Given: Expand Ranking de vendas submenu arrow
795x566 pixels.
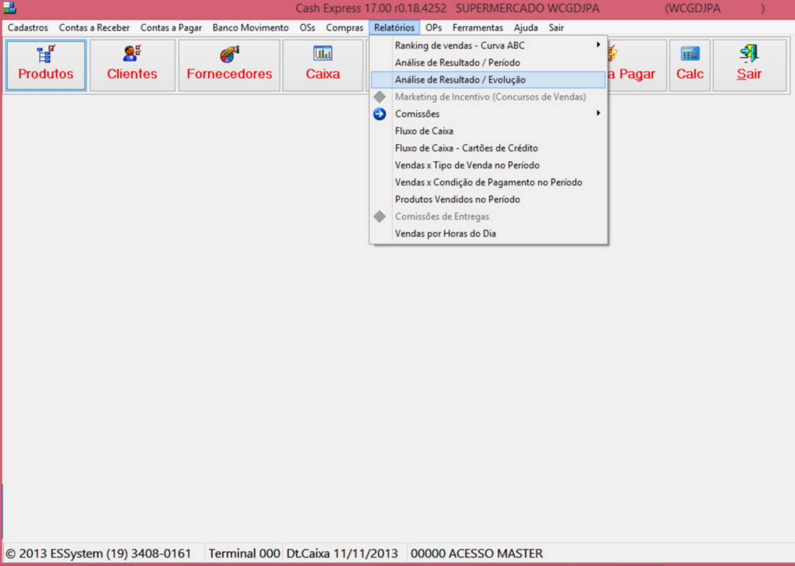Looking at the screenshot, I should (598, 45).
